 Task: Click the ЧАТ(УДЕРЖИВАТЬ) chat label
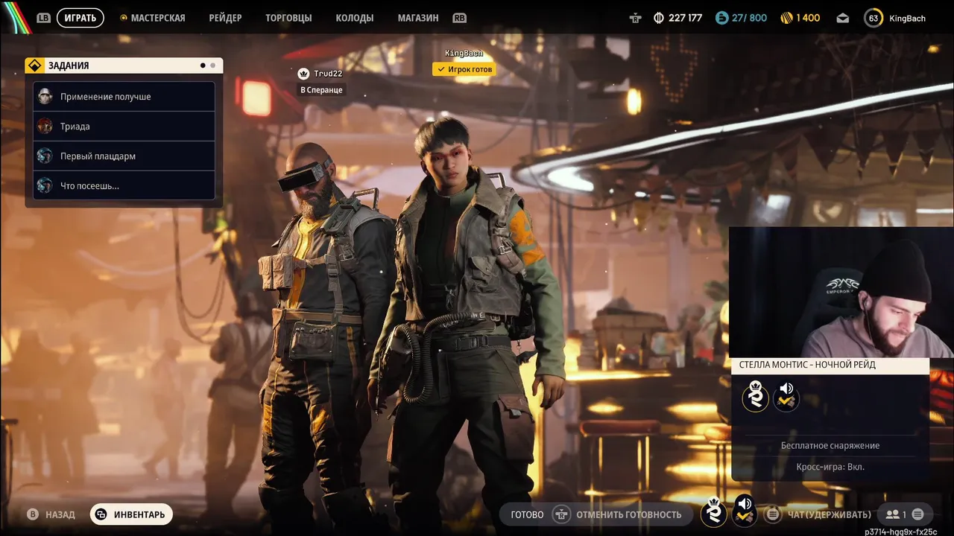(x=828, y=514)
